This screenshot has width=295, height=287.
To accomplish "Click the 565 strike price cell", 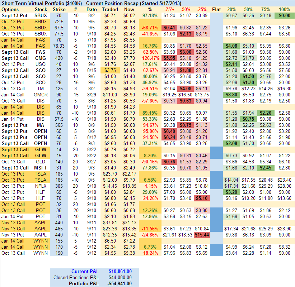I will (59, 125).
